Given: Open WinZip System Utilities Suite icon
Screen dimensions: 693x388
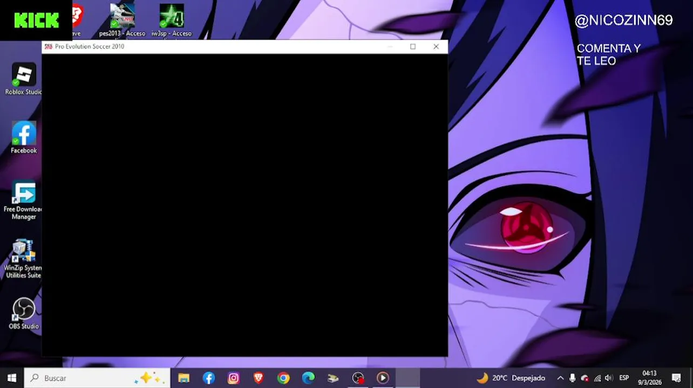Looking at the screenshot, I should pos(24,259).
